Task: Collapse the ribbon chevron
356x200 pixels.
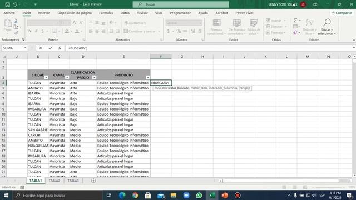Action: pos(354,40)
